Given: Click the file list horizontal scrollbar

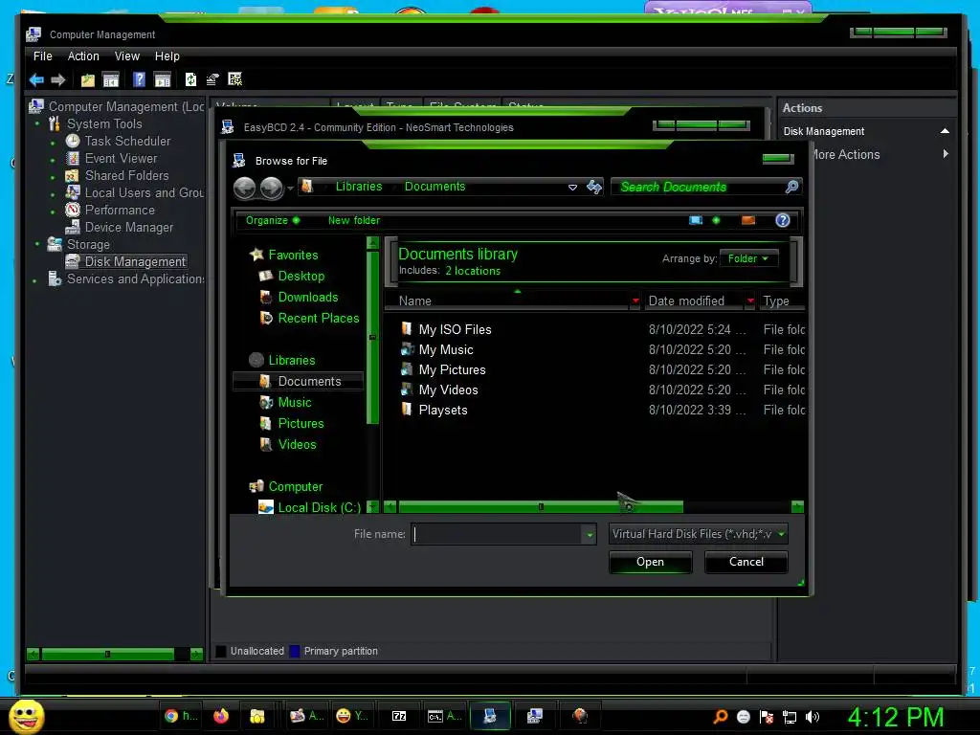Looking at the screenshot, I should tap(541, 506).
